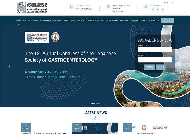Select the first carousel slide indicator
This screenshot has width=190, height=134.
(92, 104)
